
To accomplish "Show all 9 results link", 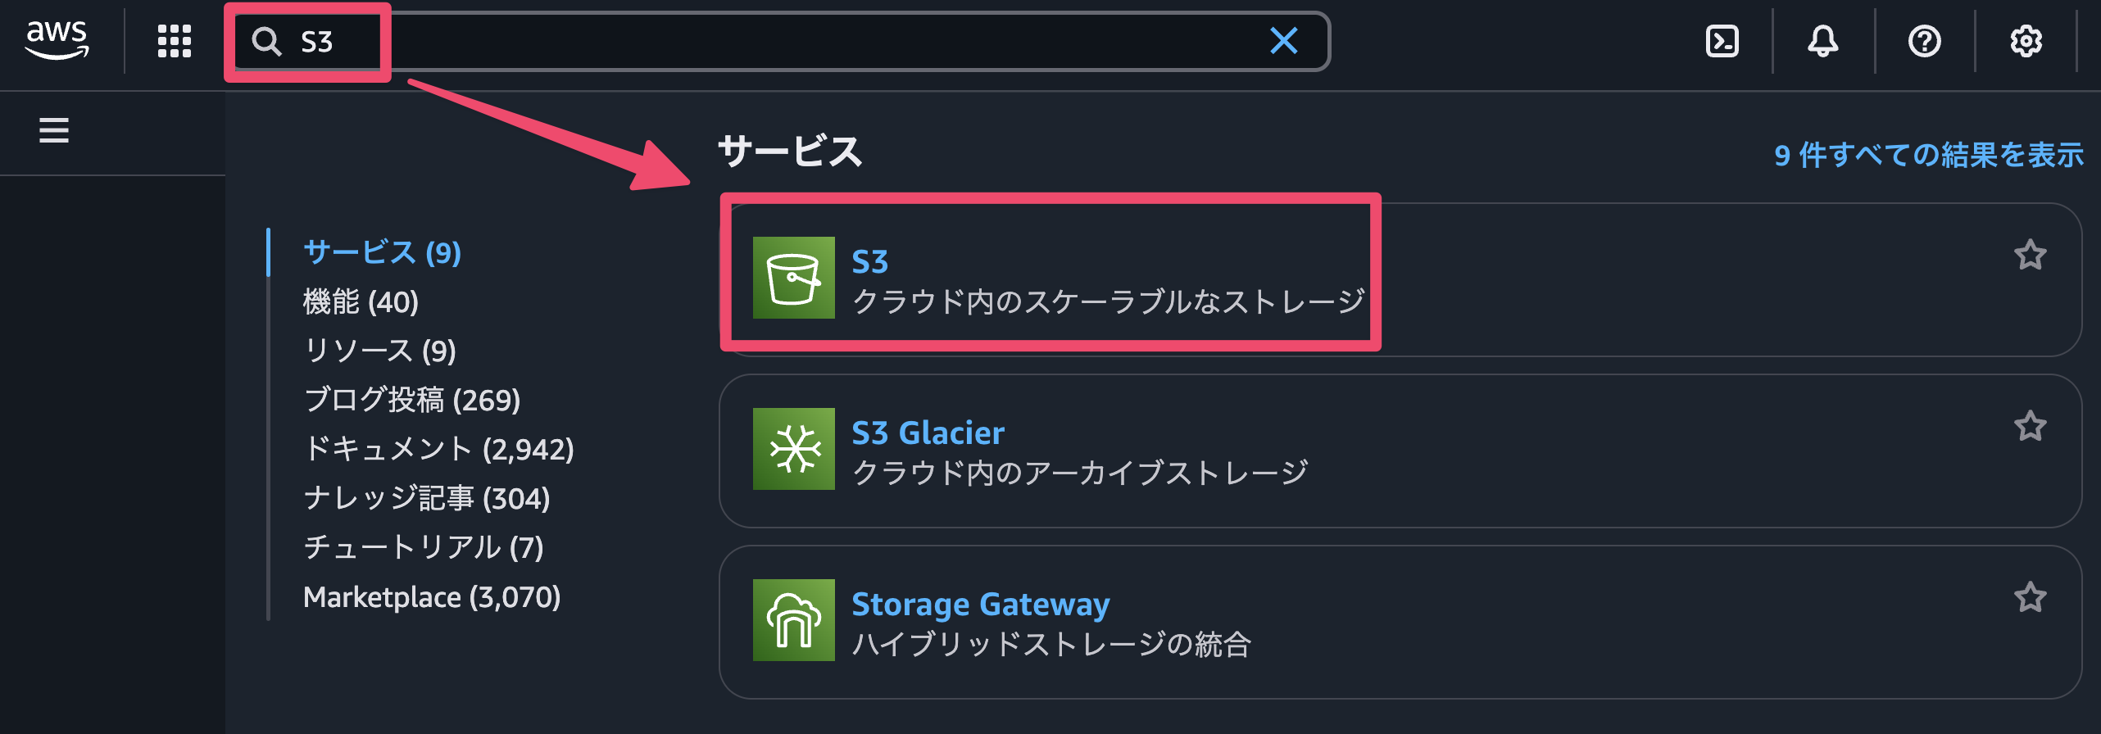I will [1927, 155].
